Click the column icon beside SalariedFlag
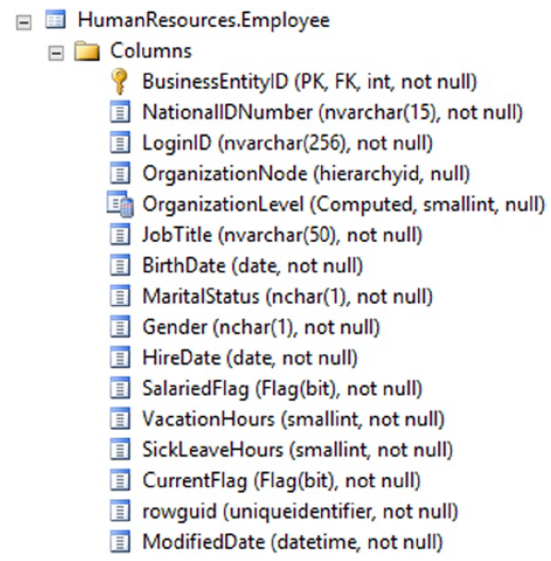Viewport: 551px width, 561px height. [120, 388]
